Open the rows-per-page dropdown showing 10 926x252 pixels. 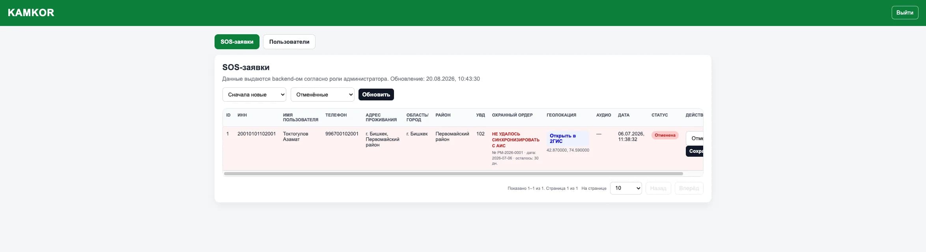coord(626,188)
